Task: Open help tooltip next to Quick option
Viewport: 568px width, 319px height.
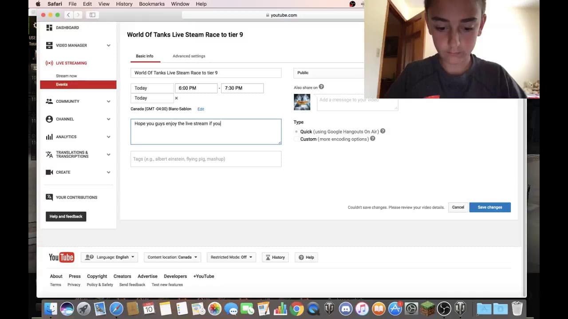Action: [383, 131]
